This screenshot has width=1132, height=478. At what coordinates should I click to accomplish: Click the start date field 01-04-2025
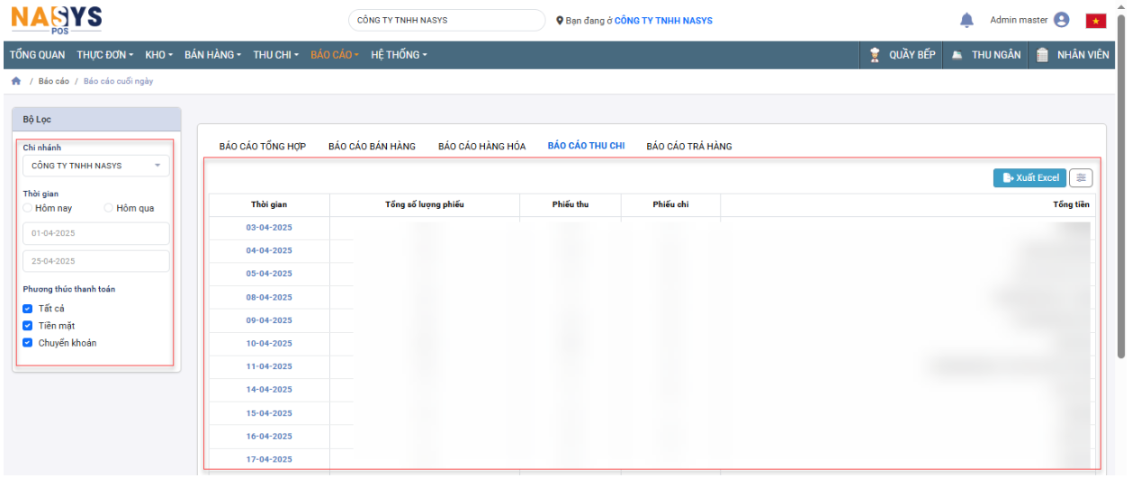click(95, 233)
